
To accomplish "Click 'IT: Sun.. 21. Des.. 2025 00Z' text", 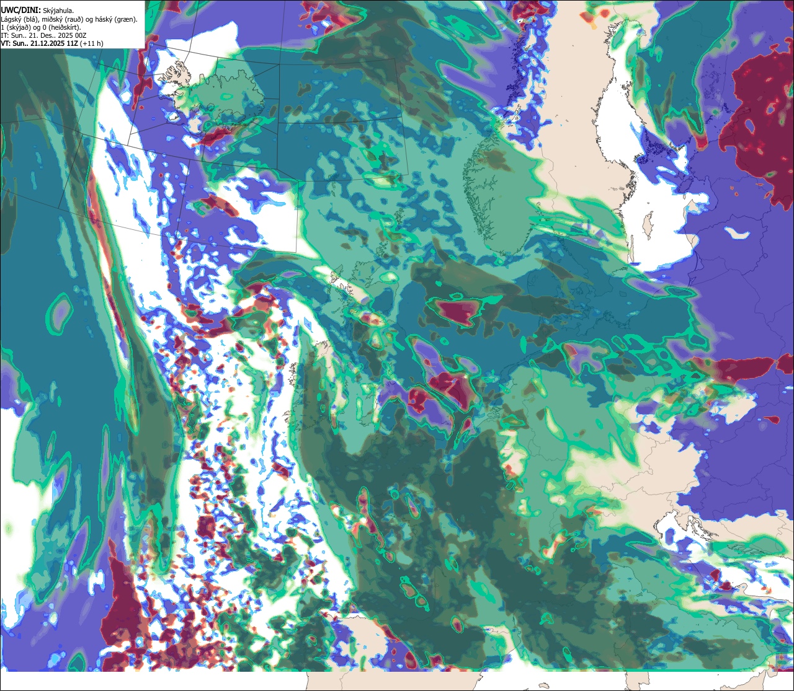I will (43, 35).
